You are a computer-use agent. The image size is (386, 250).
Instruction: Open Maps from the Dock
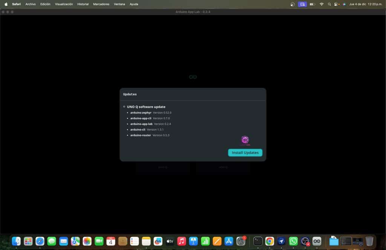pyautogui.click(x=75, y=241)
